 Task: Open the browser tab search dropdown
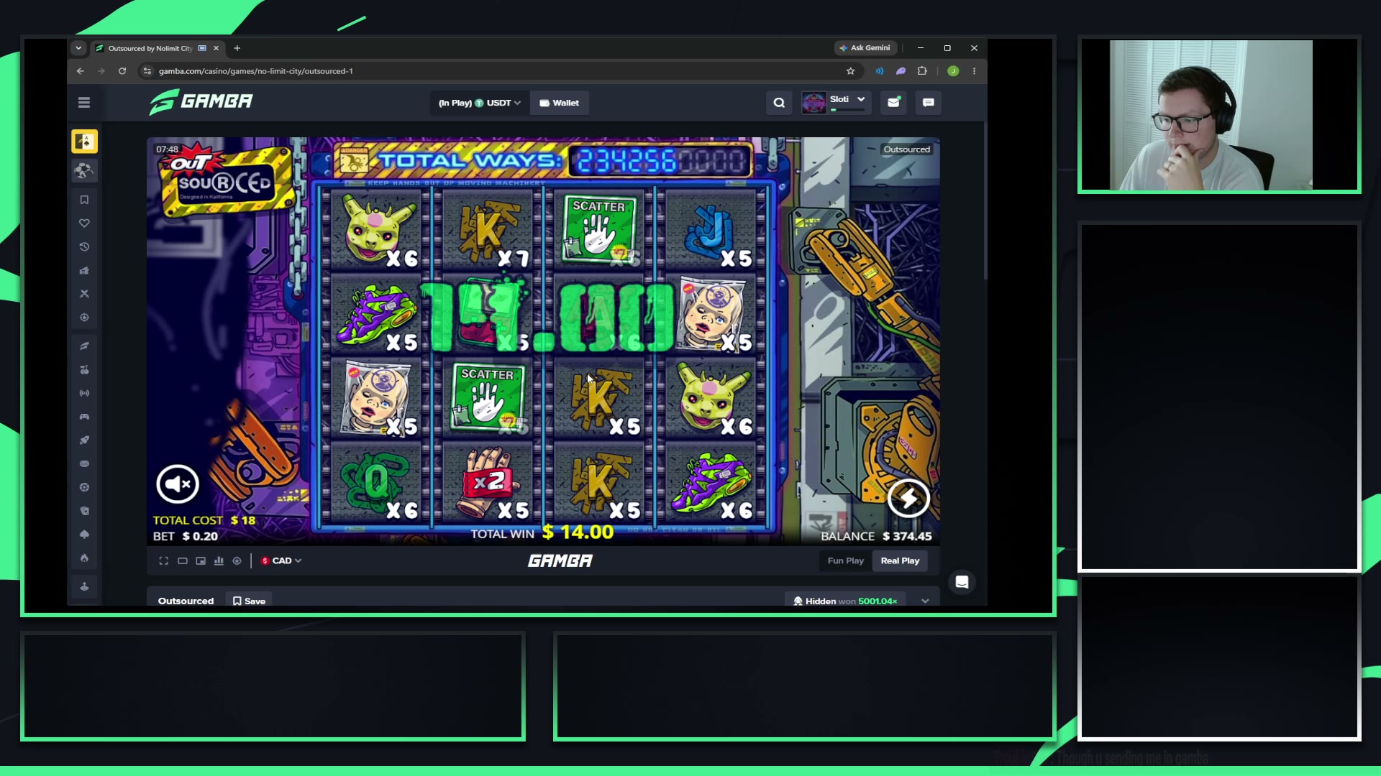pyautogui.click(x=78, y=48)
